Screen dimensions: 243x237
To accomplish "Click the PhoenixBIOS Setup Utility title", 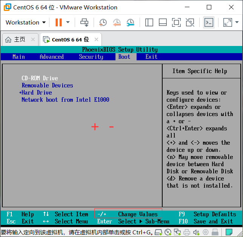I will pos(120,49).
